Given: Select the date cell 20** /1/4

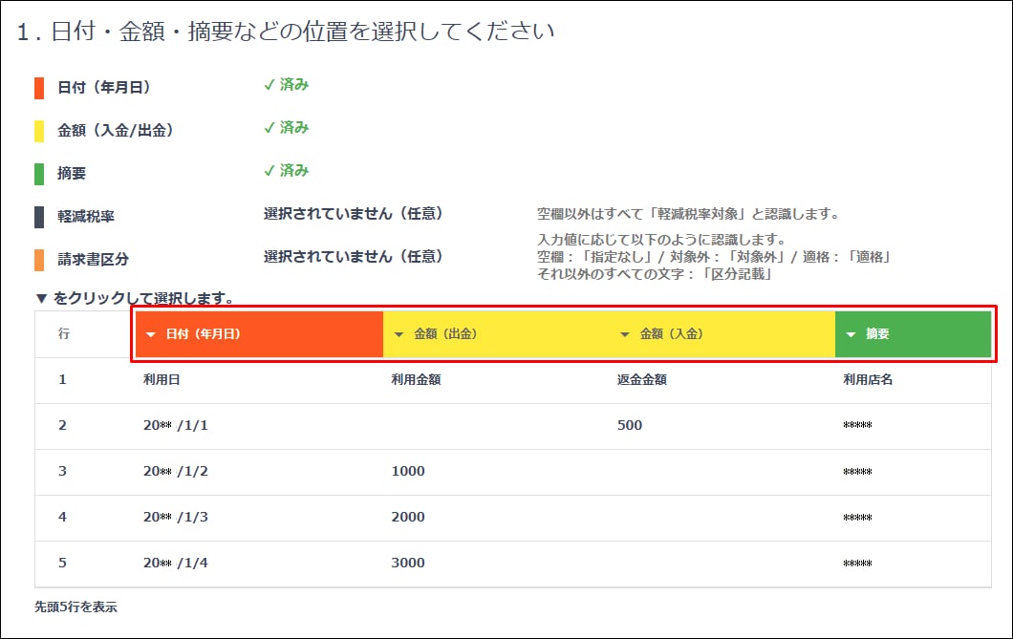Looking at the screenshot, I should coord(176,563).
